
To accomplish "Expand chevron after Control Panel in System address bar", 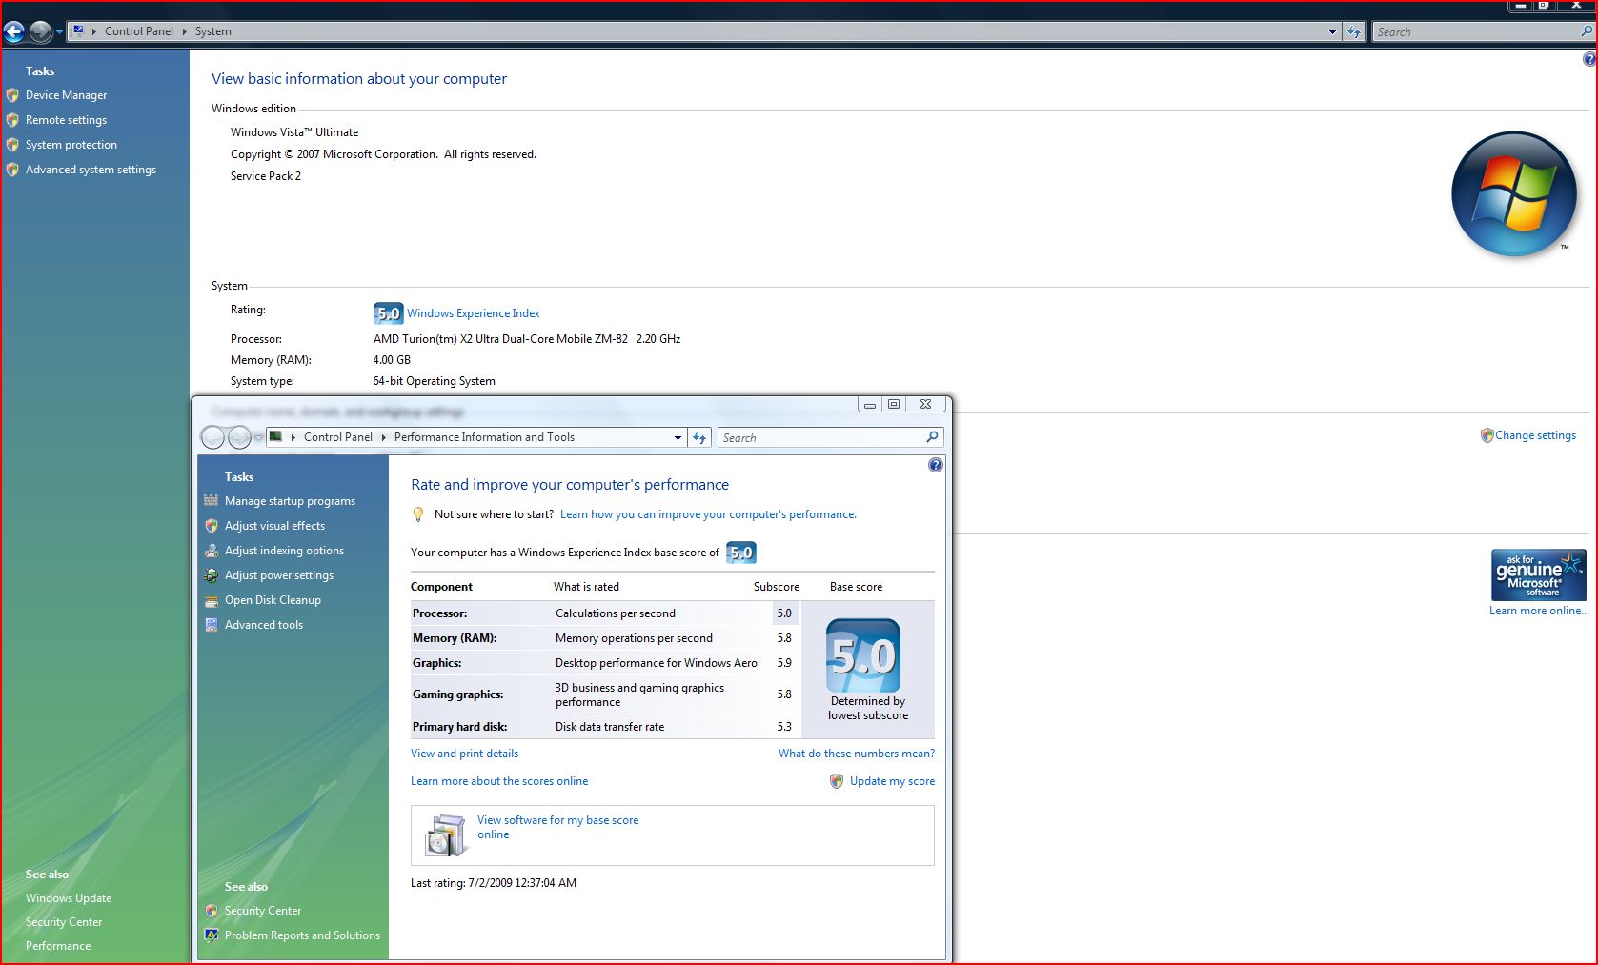I will tap(185, 31).
